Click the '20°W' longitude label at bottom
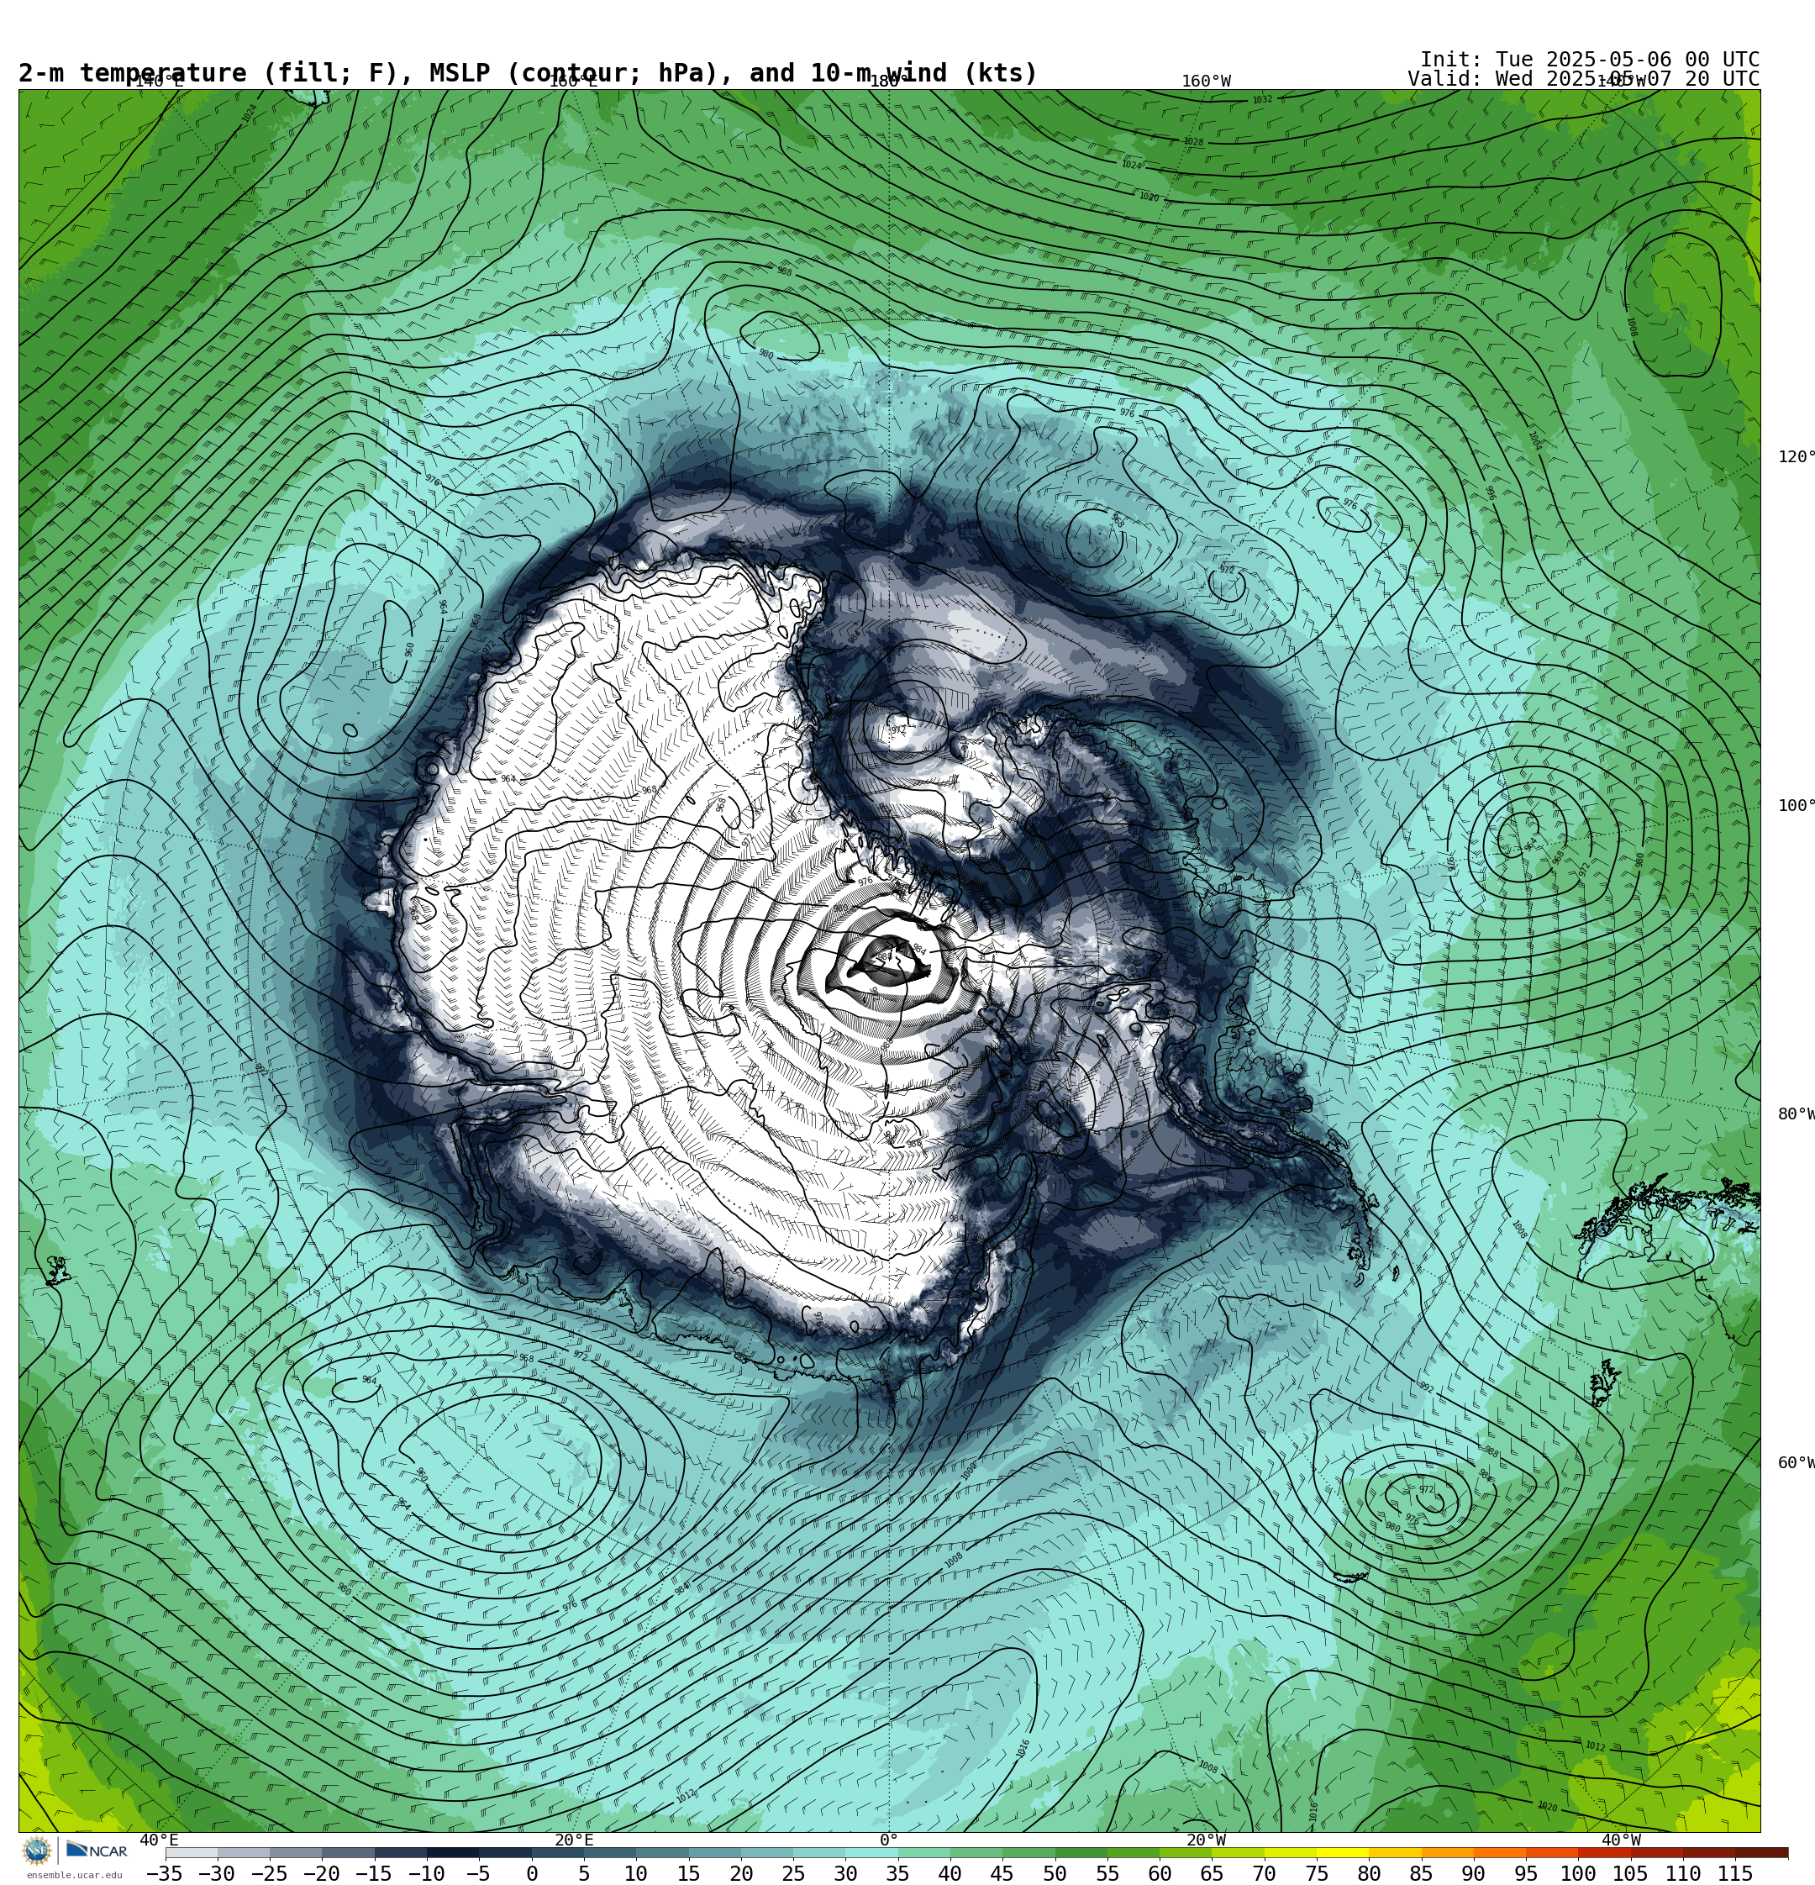 [x=1206, y=1840]
